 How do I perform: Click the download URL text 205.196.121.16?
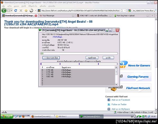click(80, 34)
